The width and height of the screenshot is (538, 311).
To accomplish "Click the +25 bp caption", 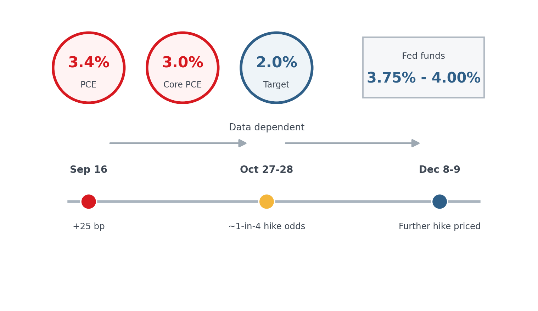I will coord(89,227).
